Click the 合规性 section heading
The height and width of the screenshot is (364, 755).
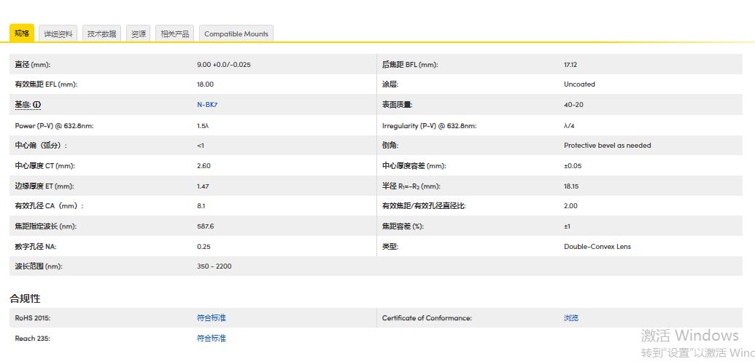(25, 298)
